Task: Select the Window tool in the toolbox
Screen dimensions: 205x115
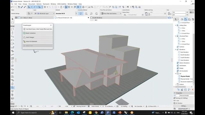Action: (x=12, y=66)
